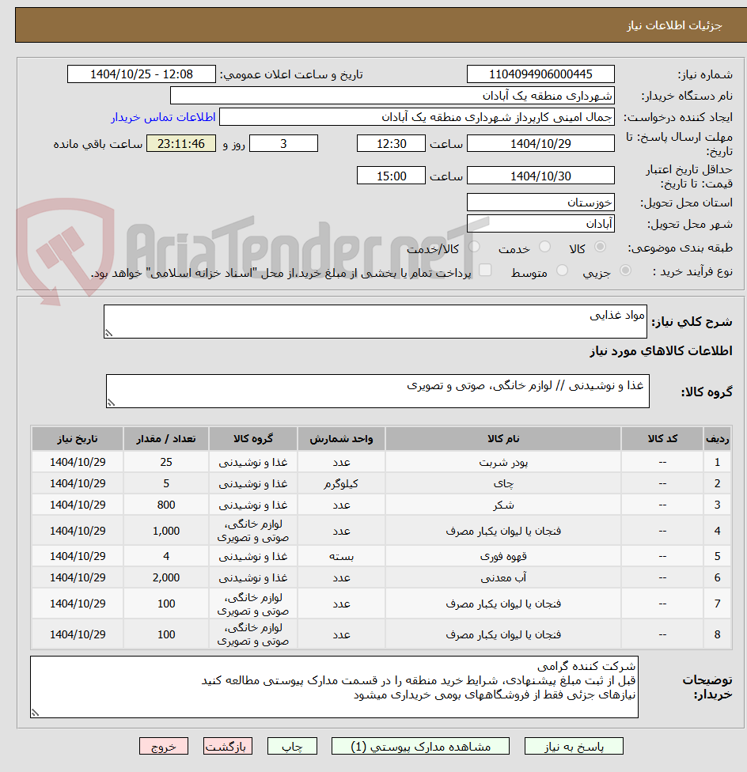The height and width of the screenshot is (772, 747).
Task: Click the quantity 2,000 cell
Action: [x=166, y=577]
